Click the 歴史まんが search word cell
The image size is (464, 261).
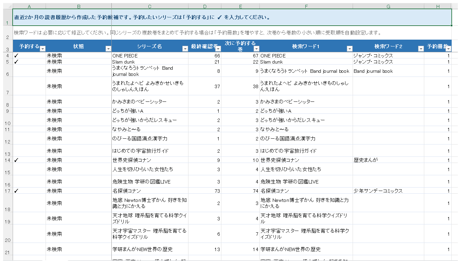[x=388, y=160]
